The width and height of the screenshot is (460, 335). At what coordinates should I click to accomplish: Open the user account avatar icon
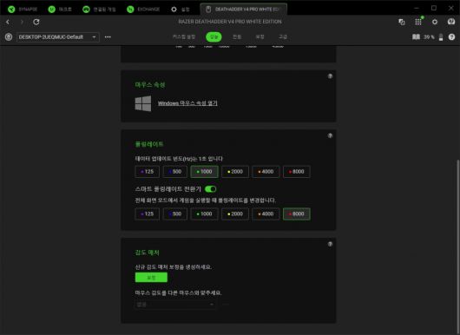click(451, 22)
